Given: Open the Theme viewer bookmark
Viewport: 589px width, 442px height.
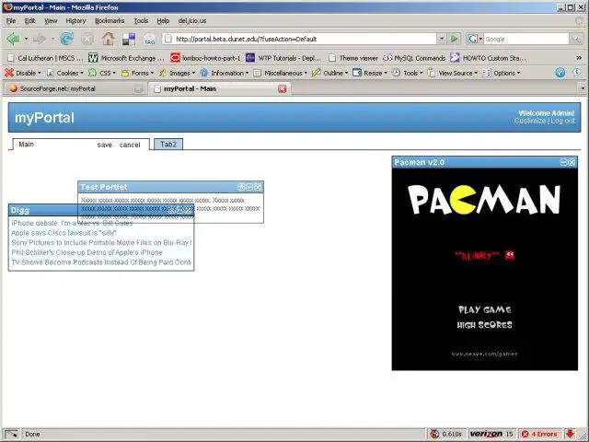Looking at the screenshot, I should [353, 58].
